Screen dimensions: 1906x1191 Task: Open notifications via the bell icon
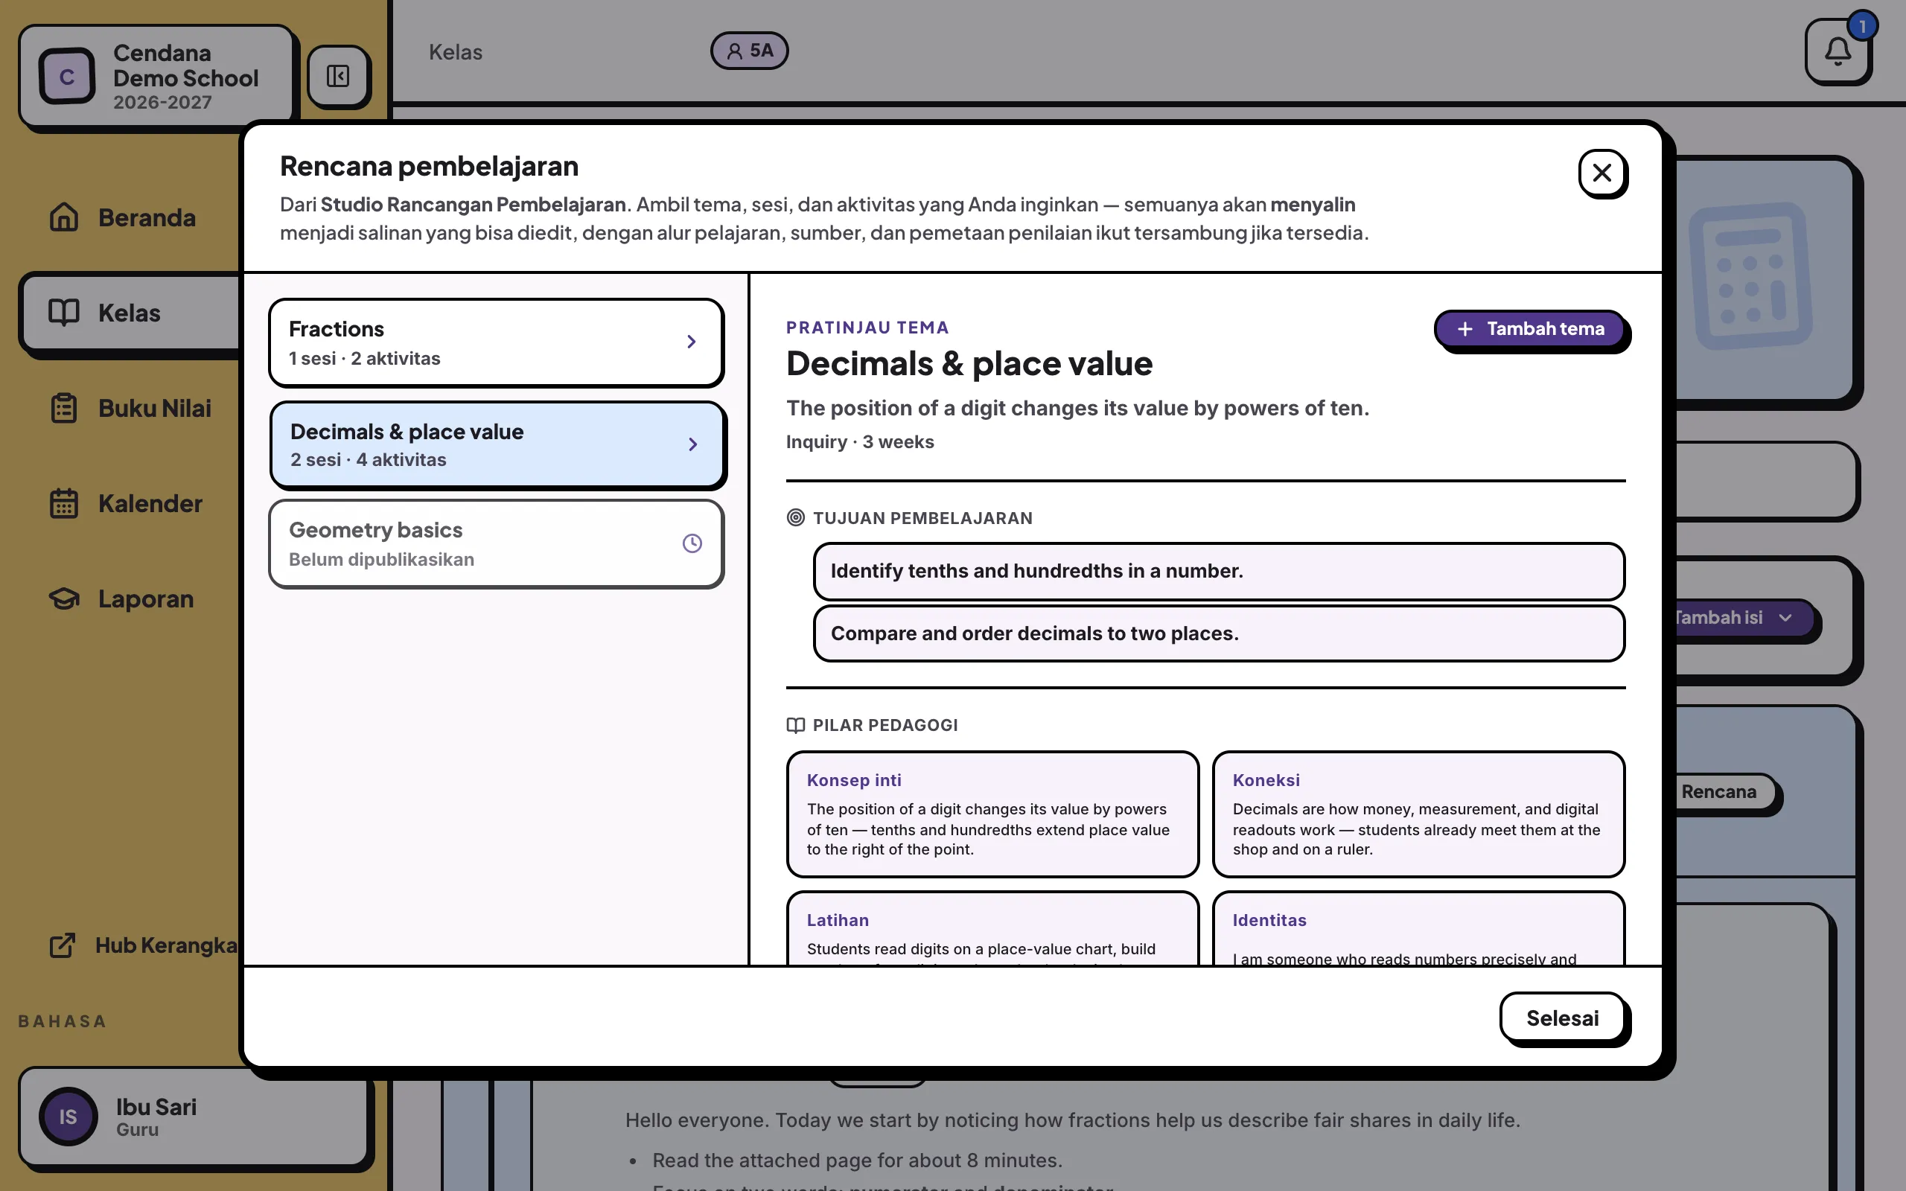pos(1838,52)
